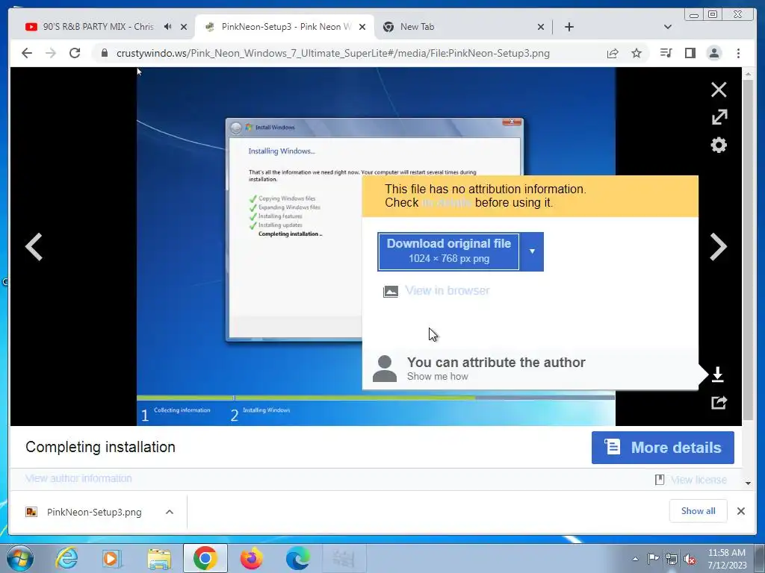This screenshot has height=573, width=765.
Task: Switch to the 90'S R&B PARTY MIX tab
Action: coord(98,27)
